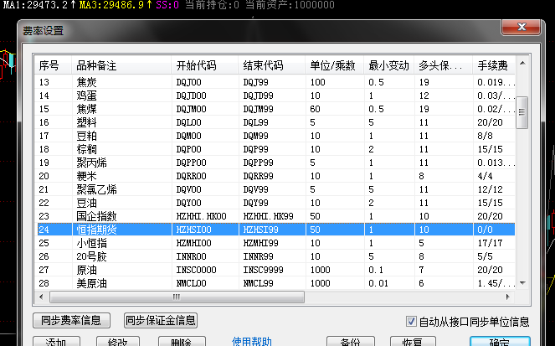Select the 塑料 row
Viewport: 555px width, 346px height.
pyautogui.click(x=275, y=122)
